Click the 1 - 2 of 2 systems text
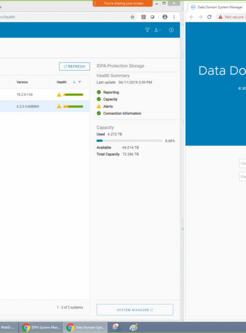Viewport: 246px width, 333px height. pyautogui.click(x=70, y=307)
